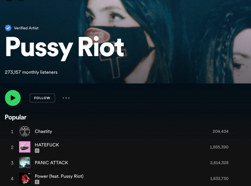Open the Power red album artwork
Screen dimensions: 251x186
tap(25, 178)
